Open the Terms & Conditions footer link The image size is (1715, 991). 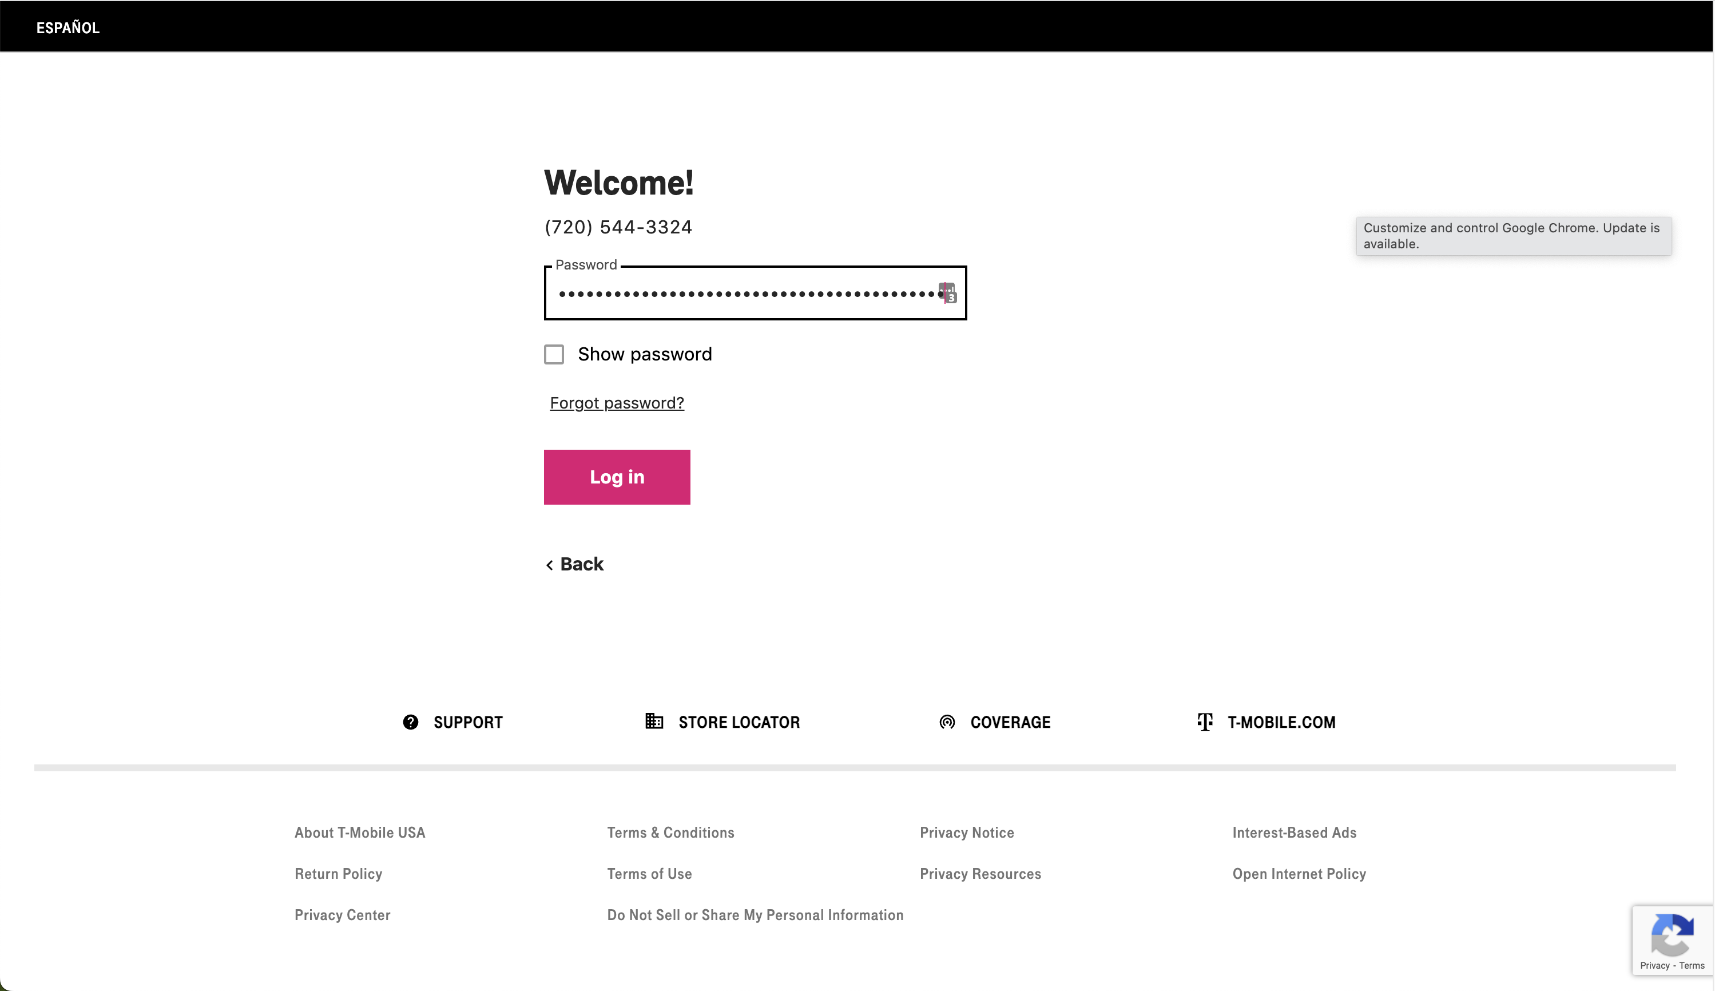(670, 833)
